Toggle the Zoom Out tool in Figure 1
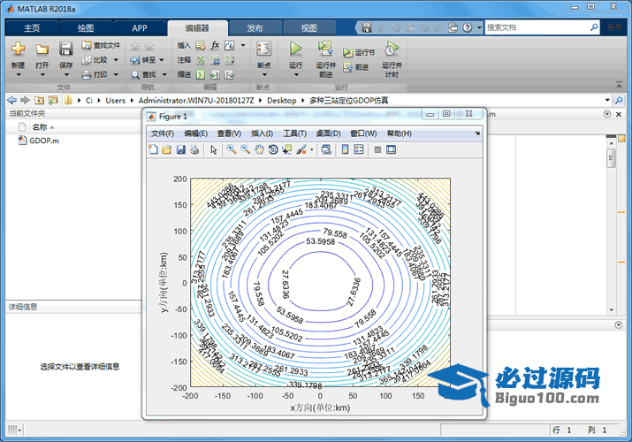The height and width of the screenshot is (442, 632). click(245, 150)
